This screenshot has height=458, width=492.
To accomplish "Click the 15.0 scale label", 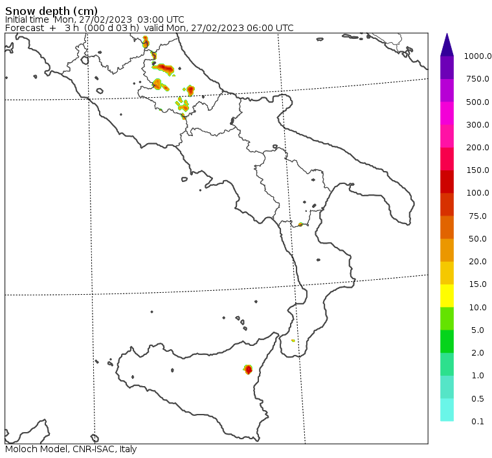I will point(478,284).
